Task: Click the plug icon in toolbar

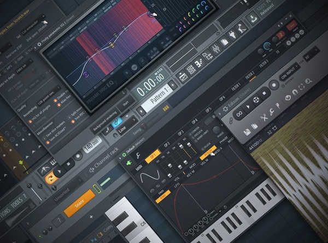Action: (x=233, y=34)
